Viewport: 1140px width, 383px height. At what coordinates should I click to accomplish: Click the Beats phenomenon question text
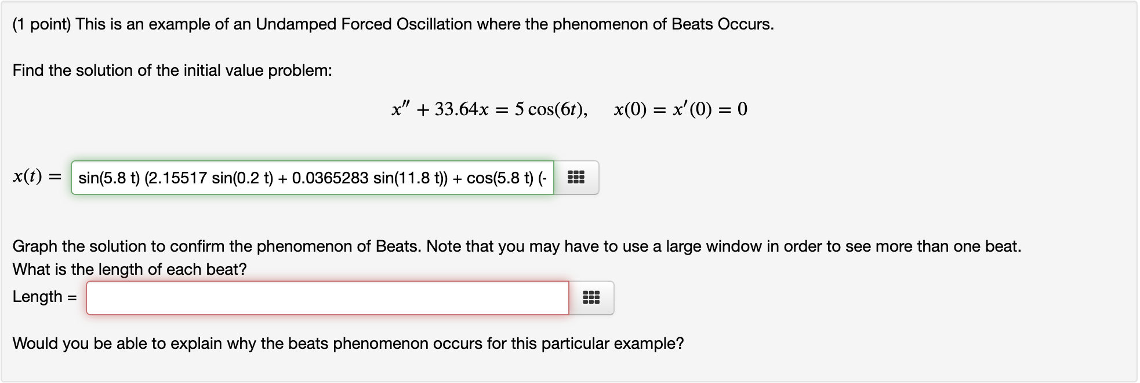(348, 343)
